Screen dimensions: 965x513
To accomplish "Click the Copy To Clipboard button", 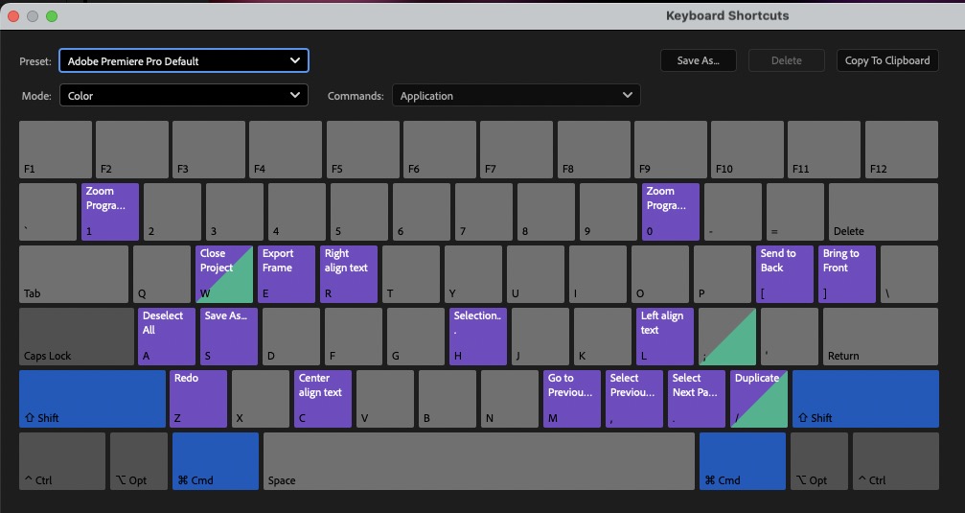I will pyautogui.click(x=886, y=60).
